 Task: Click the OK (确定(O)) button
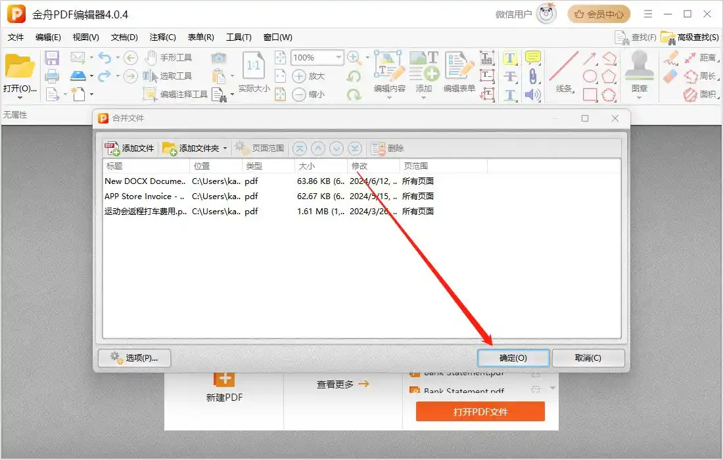[x=513, y=357]
